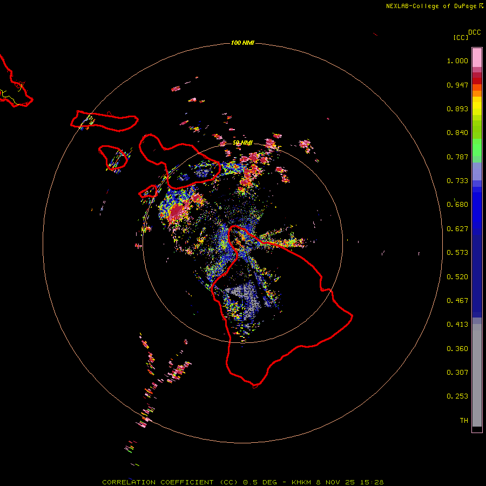Click the 50 NMI range ring label
The width and height of the screenshot is (486, 486).
242,143
